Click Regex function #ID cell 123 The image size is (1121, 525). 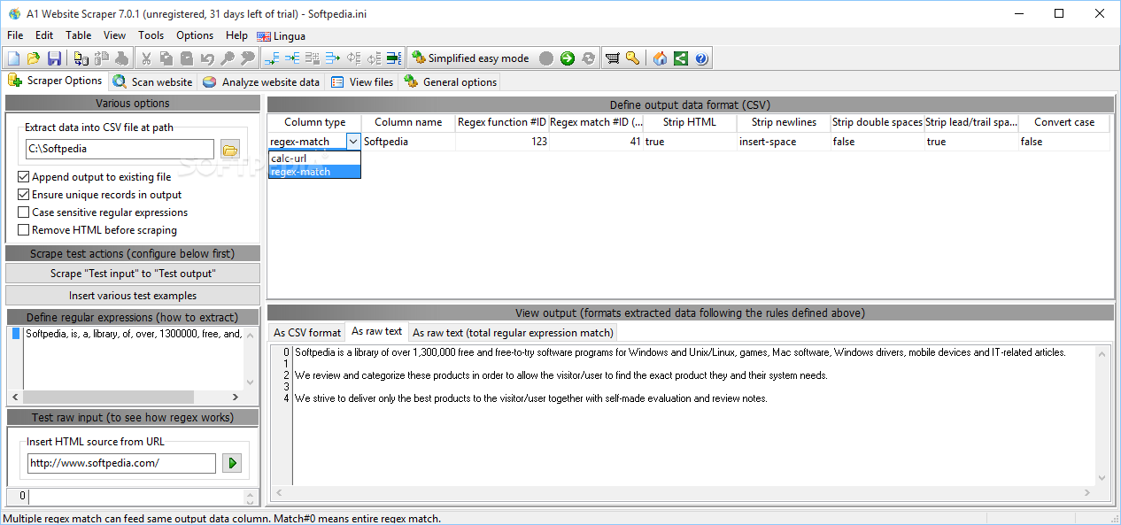click(502, 142)
